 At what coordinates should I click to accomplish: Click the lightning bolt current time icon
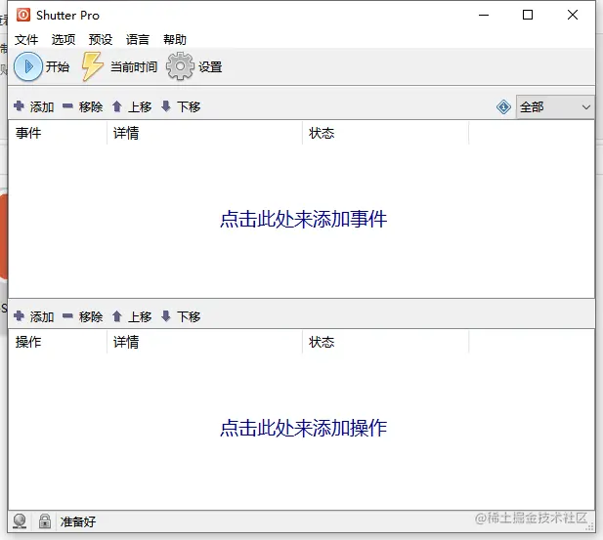(92, 66)
